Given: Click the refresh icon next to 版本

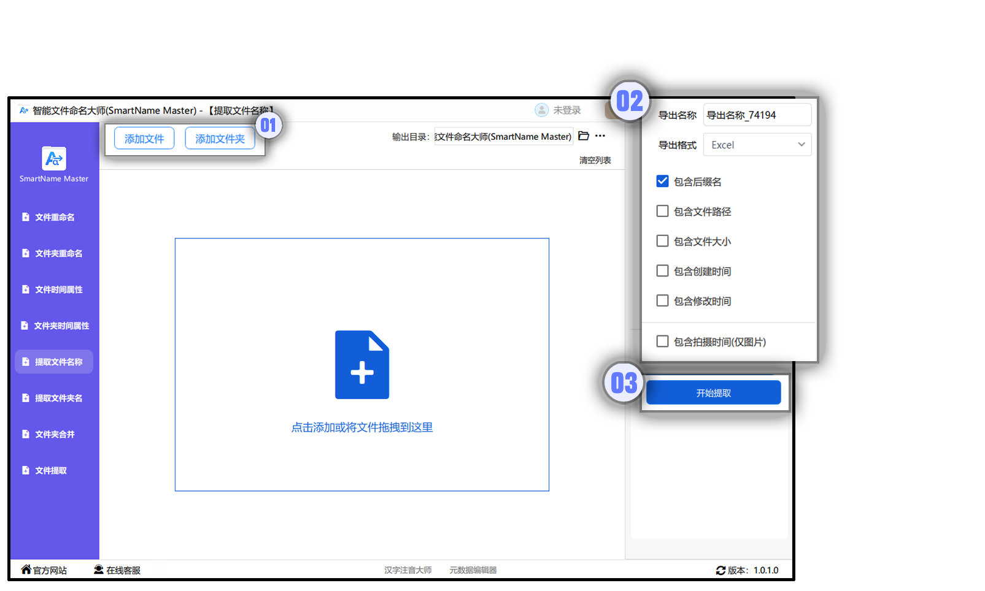Looking at the screenshot, I should click(720, 570).
